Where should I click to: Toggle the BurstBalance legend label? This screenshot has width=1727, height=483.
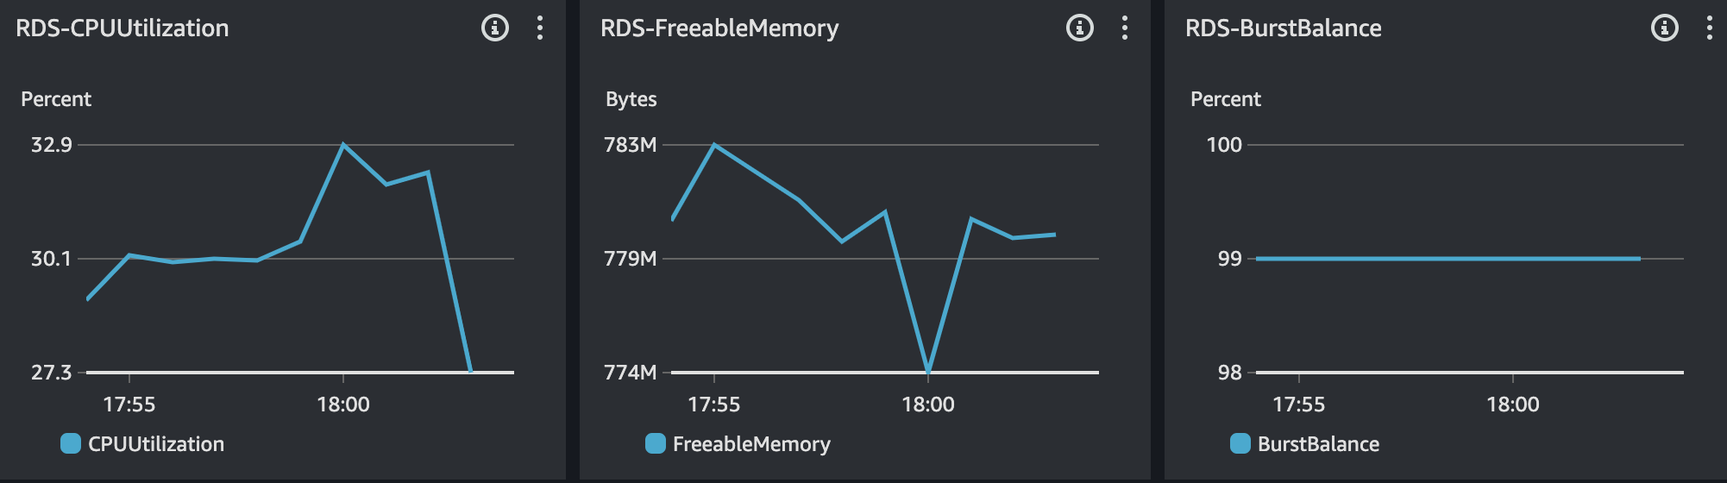[1318, 444]
